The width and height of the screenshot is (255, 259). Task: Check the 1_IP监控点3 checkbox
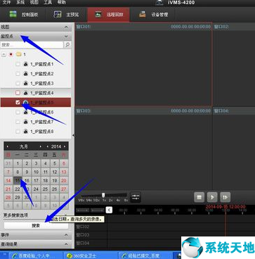point(18,83)
